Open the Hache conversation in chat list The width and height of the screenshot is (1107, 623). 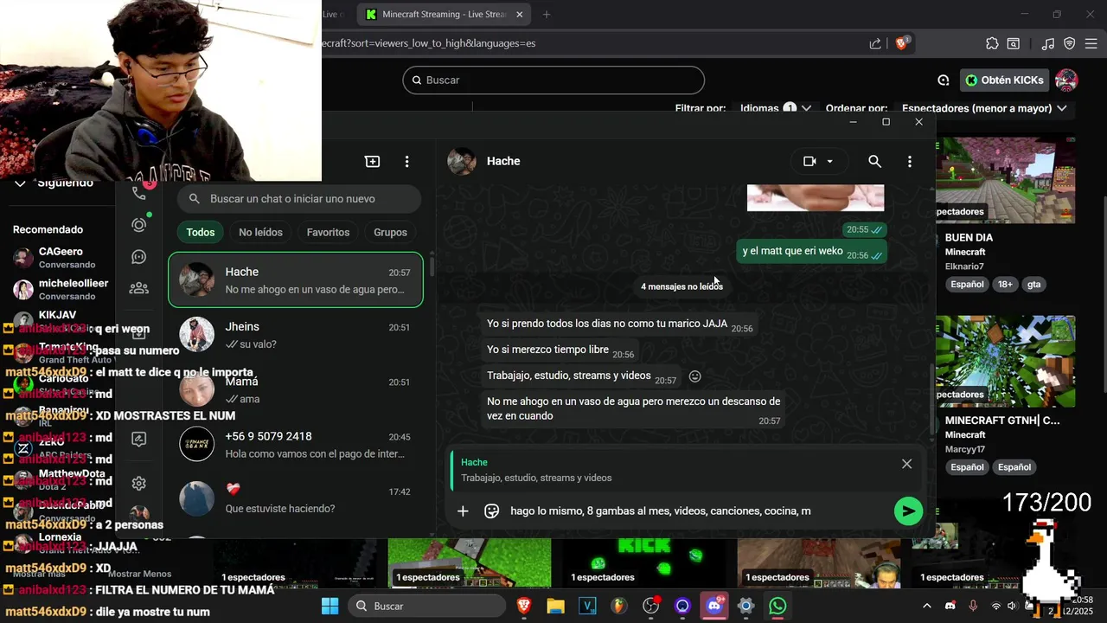point(296,280)
